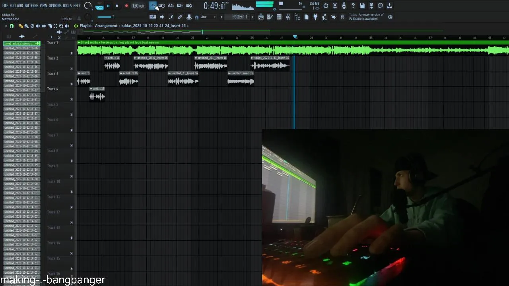509x286 pixels.
Task: Open the audio editor scissors icon
Action: [x=335, y=6]
